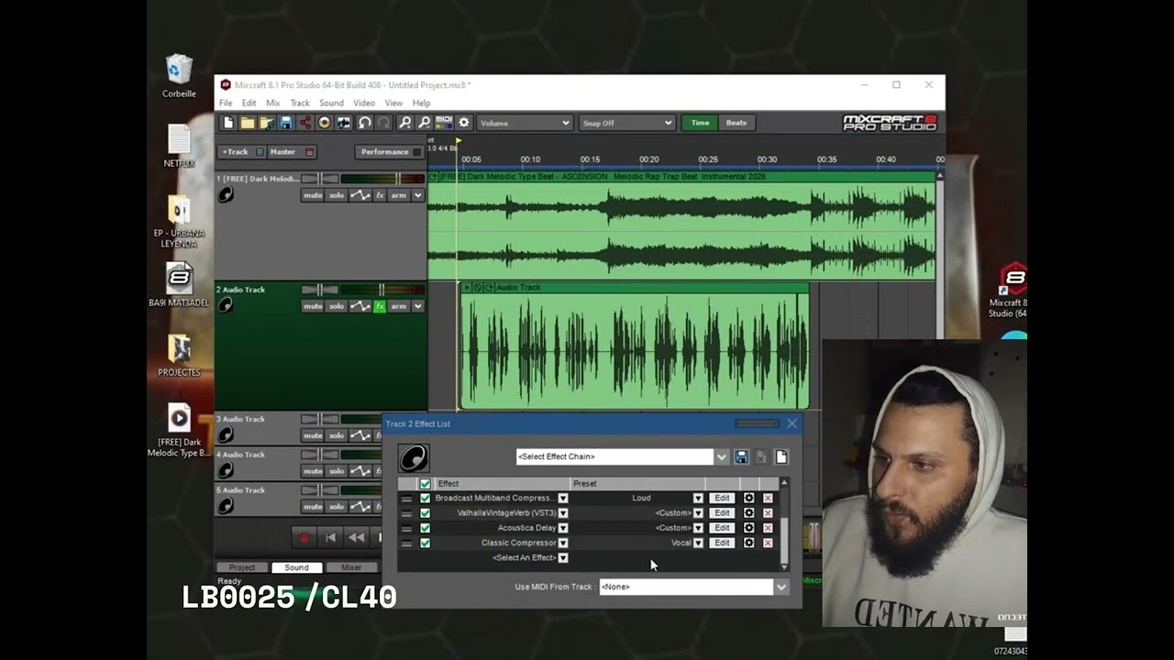Switch timeline to Beats mode
Viewport: 1174px width, 660px height.
[x=737, y=123]
